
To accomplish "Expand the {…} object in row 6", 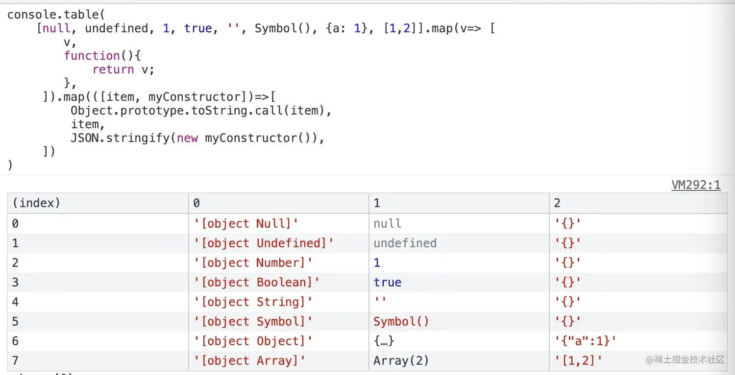I will (384, 341).
